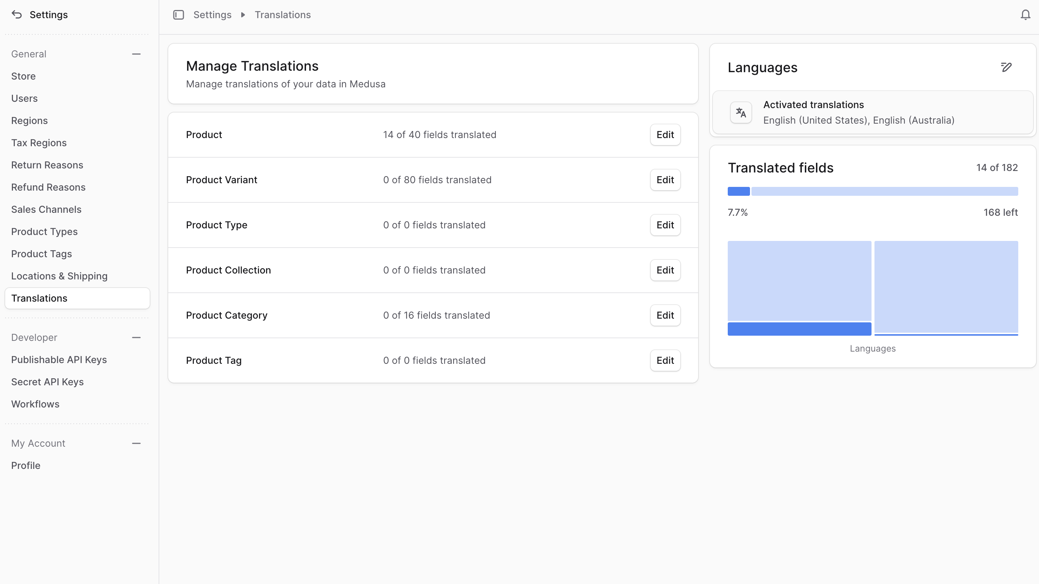Viewport: 1039px width, 584px height.
Task: Open Profile settings
Action: pos(26,465)
